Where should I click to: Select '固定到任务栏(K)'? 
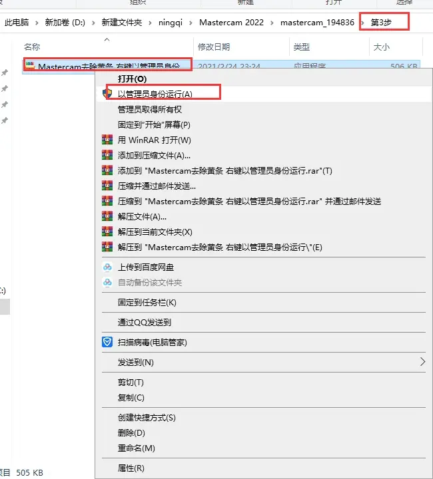pos(147,303)
